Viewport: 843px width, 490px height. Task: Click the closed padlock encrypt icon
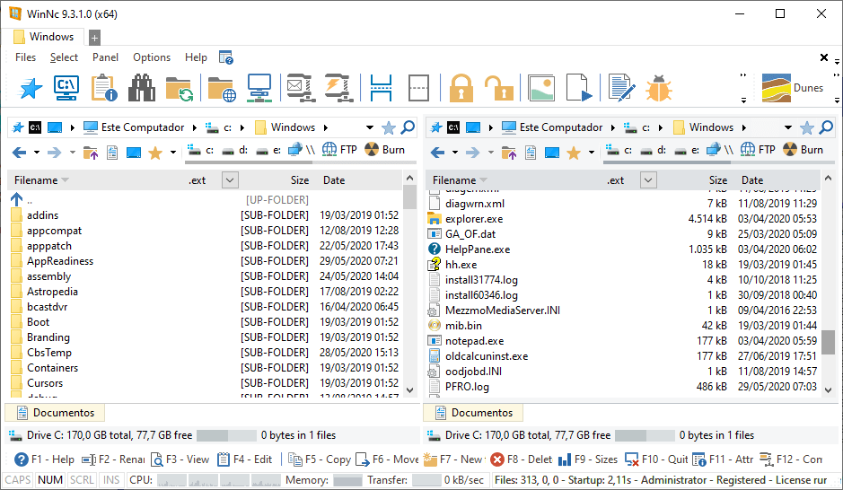[x=461, y=88]
